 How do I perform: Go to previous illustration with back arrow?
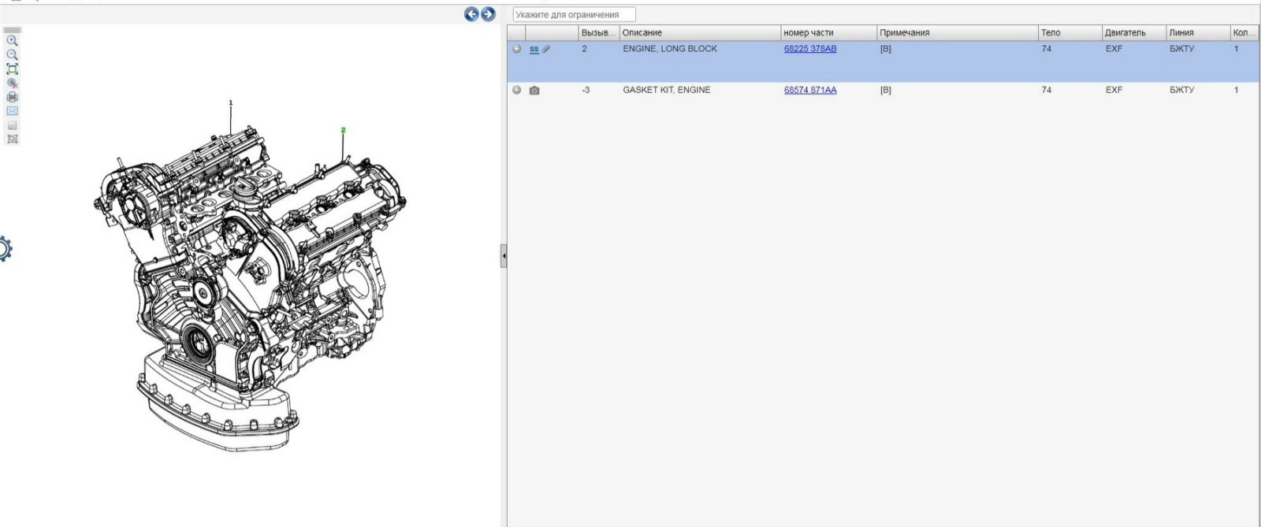471,14
